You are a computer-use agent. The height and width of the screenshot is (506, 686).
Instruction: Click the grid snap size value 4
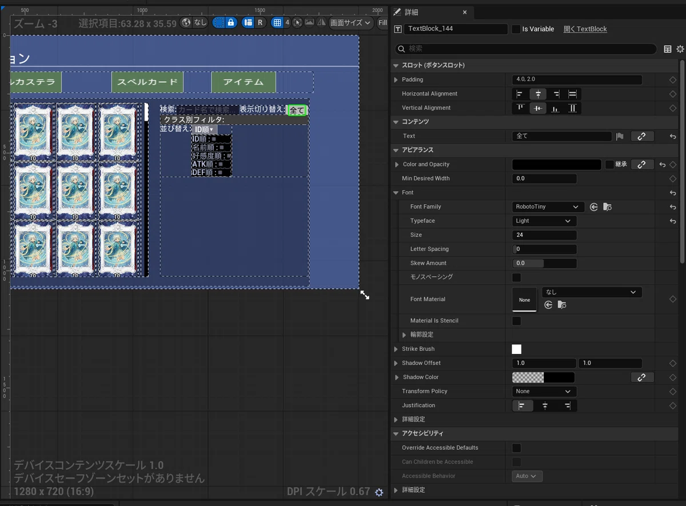[x=287, y=23]
